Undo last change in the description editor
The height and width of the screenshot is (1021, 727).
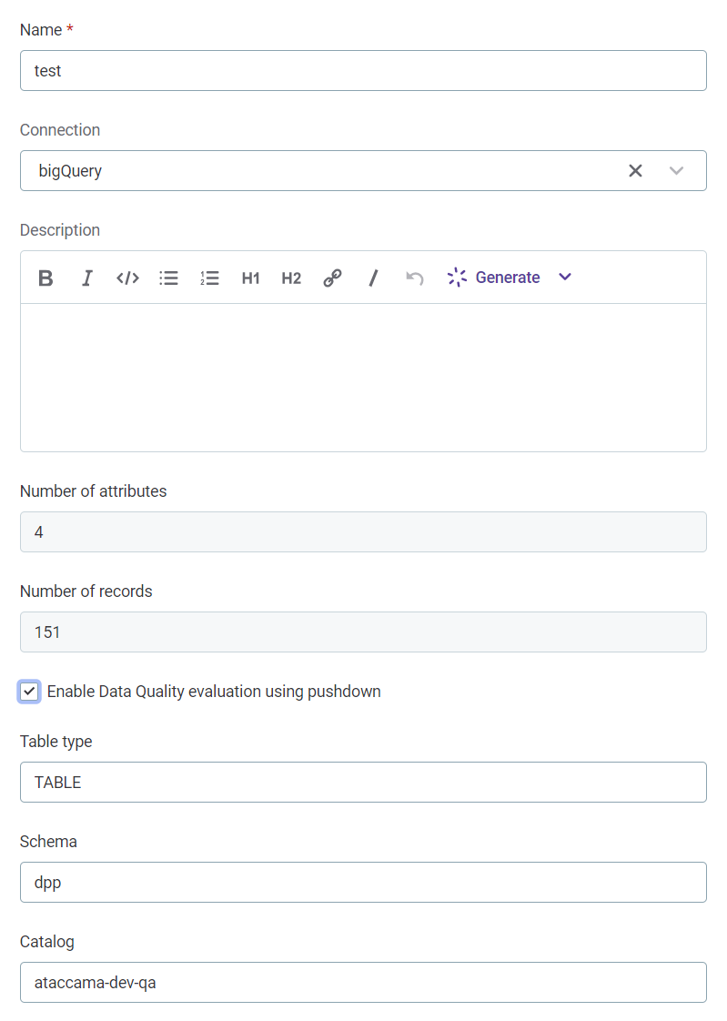[414, 278]
